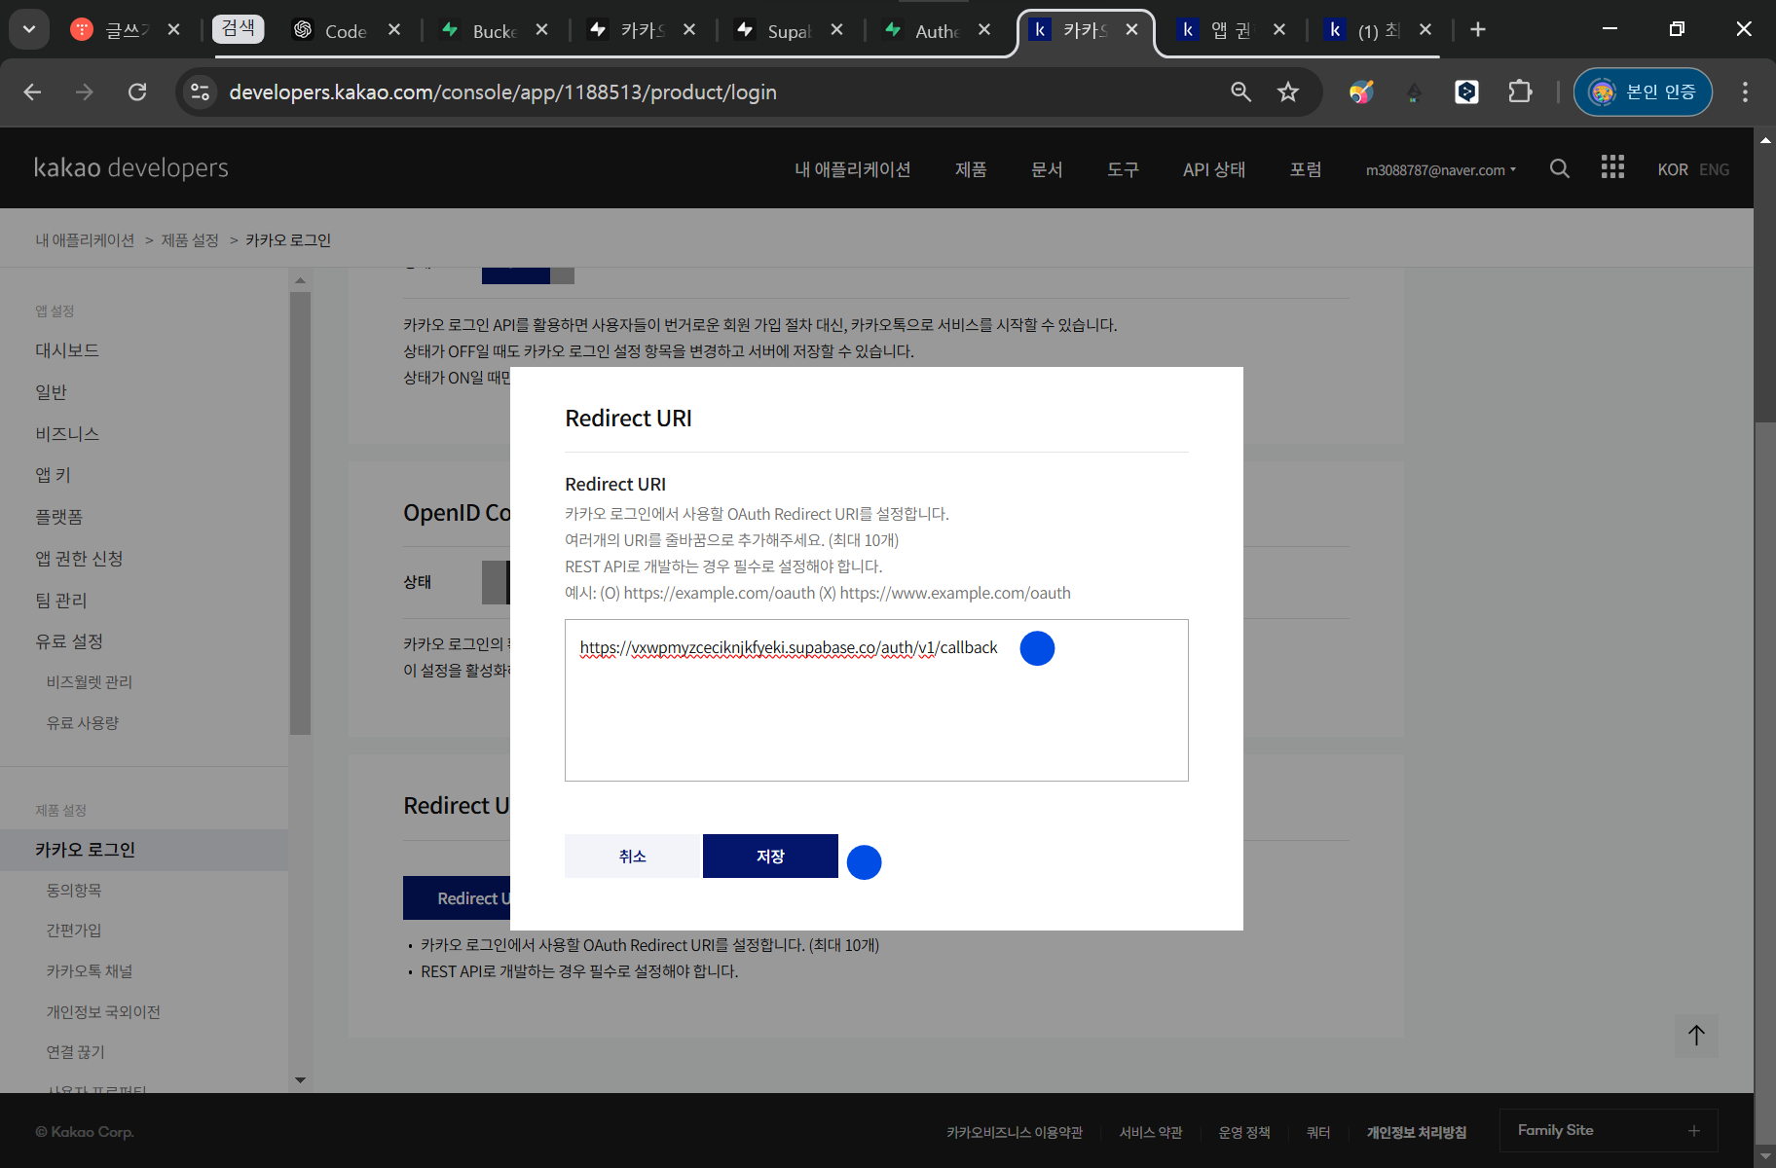Go back with the browser back arrow
This screenshot has height=1168, width=1776.
[x=32, y=91]
